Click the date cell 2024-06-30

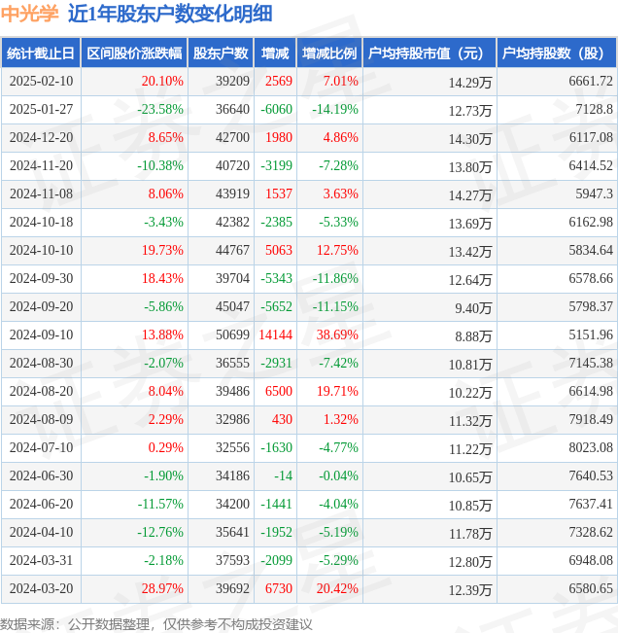pyautogui.click(x=41, y=475)
